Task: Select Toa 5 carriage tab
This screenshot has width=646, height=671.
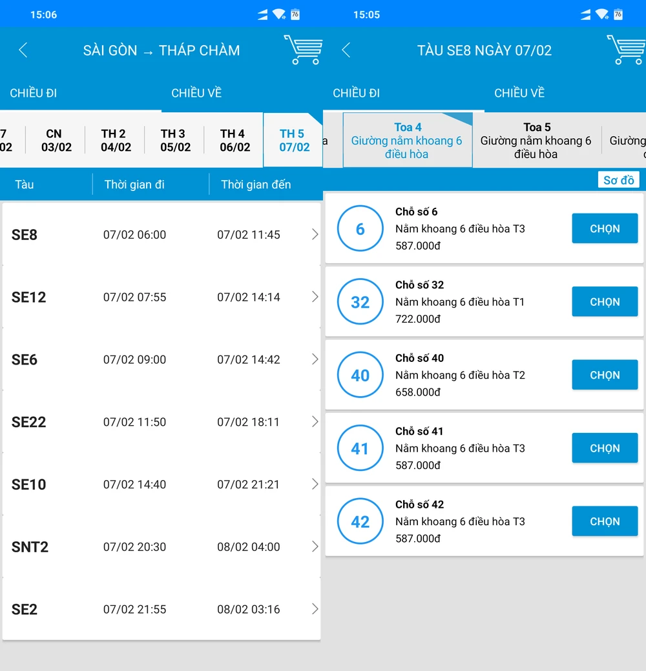Action: coord(536,140)
